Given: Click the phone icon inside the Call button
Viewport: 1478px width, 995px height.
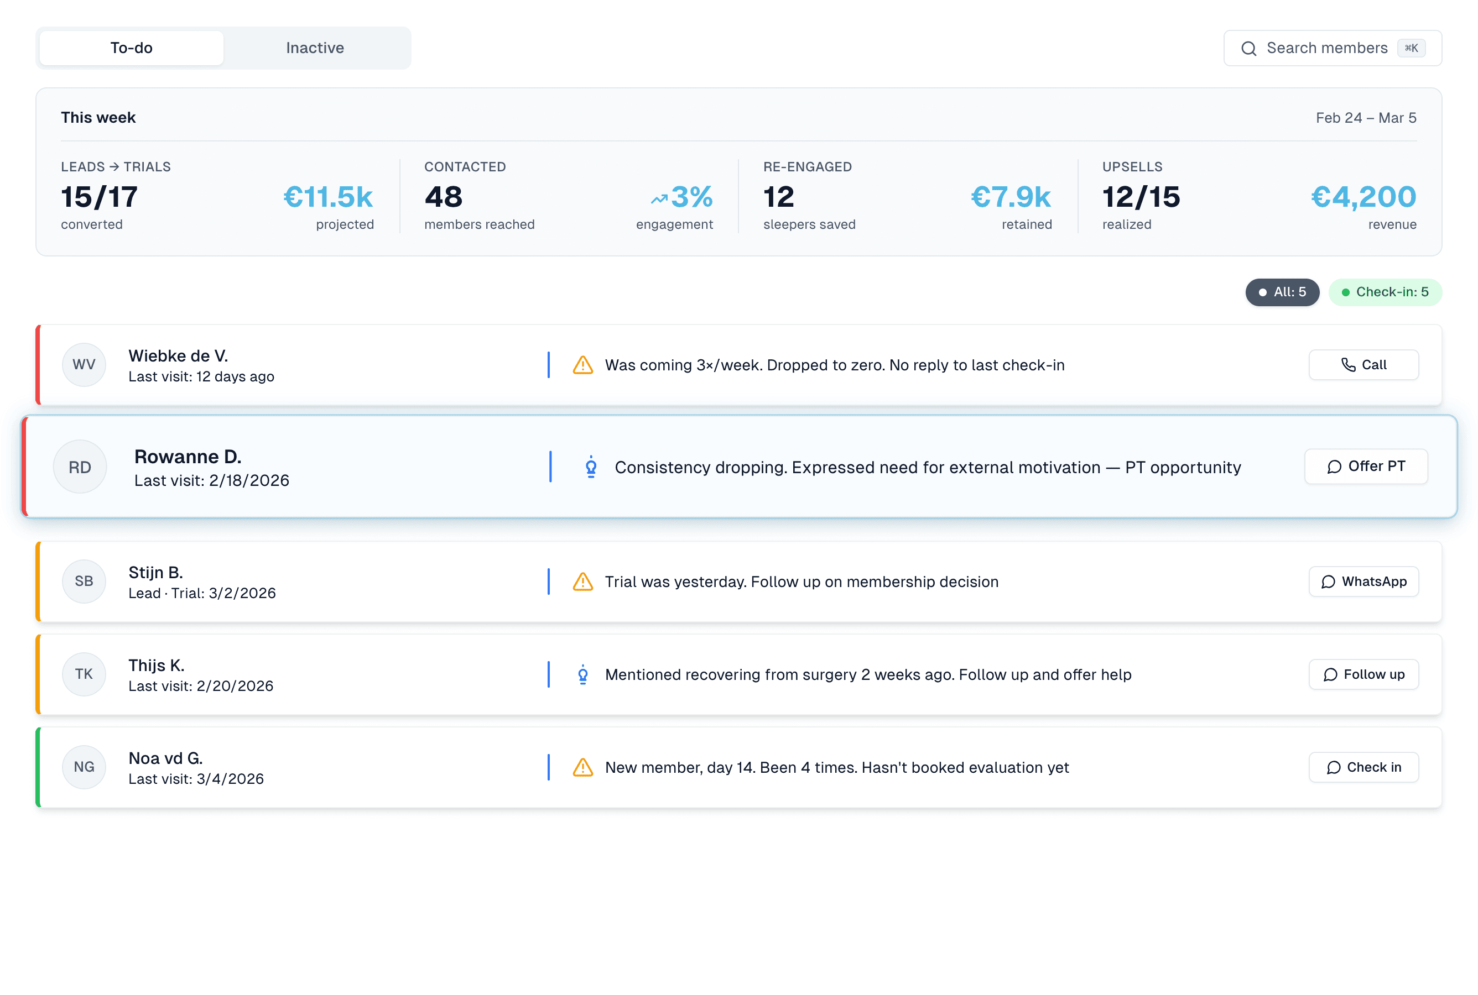Looking at the screenshot, I should (1349, 365).
